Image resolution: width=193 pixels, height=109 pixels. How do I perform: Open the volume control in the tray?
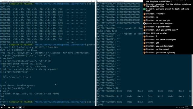tap(183, 107)
